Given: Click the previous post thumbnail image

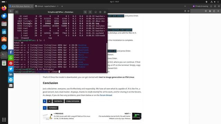Looking at the screenshot, I should point(48,117).
